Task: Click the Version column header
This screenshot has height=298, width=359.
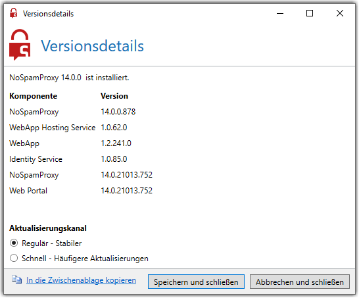Action: (114, 96)
